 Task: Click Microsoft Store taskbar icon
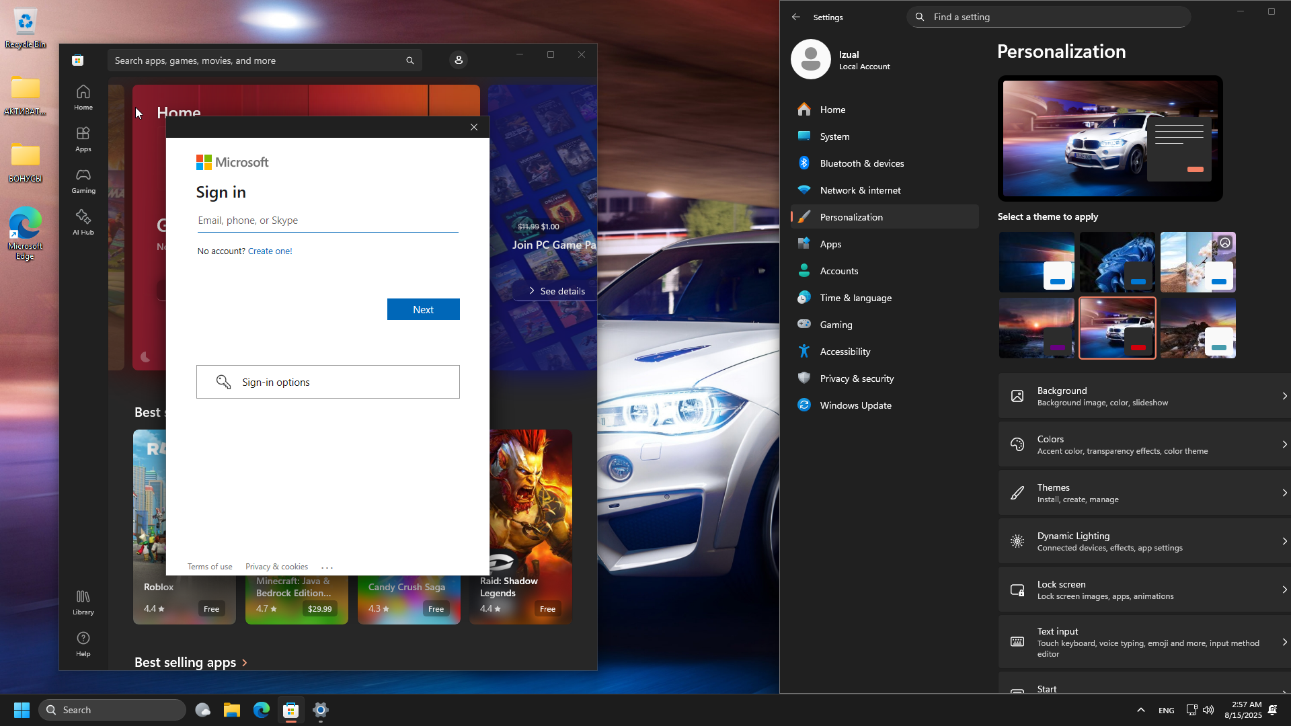point(291,710)
